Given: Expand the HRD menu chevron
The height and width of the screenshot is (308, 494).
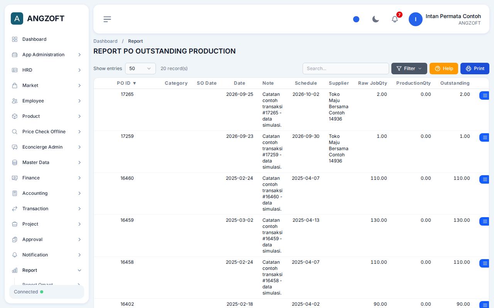Looking at the screenshot, I should tap(80, 70).
